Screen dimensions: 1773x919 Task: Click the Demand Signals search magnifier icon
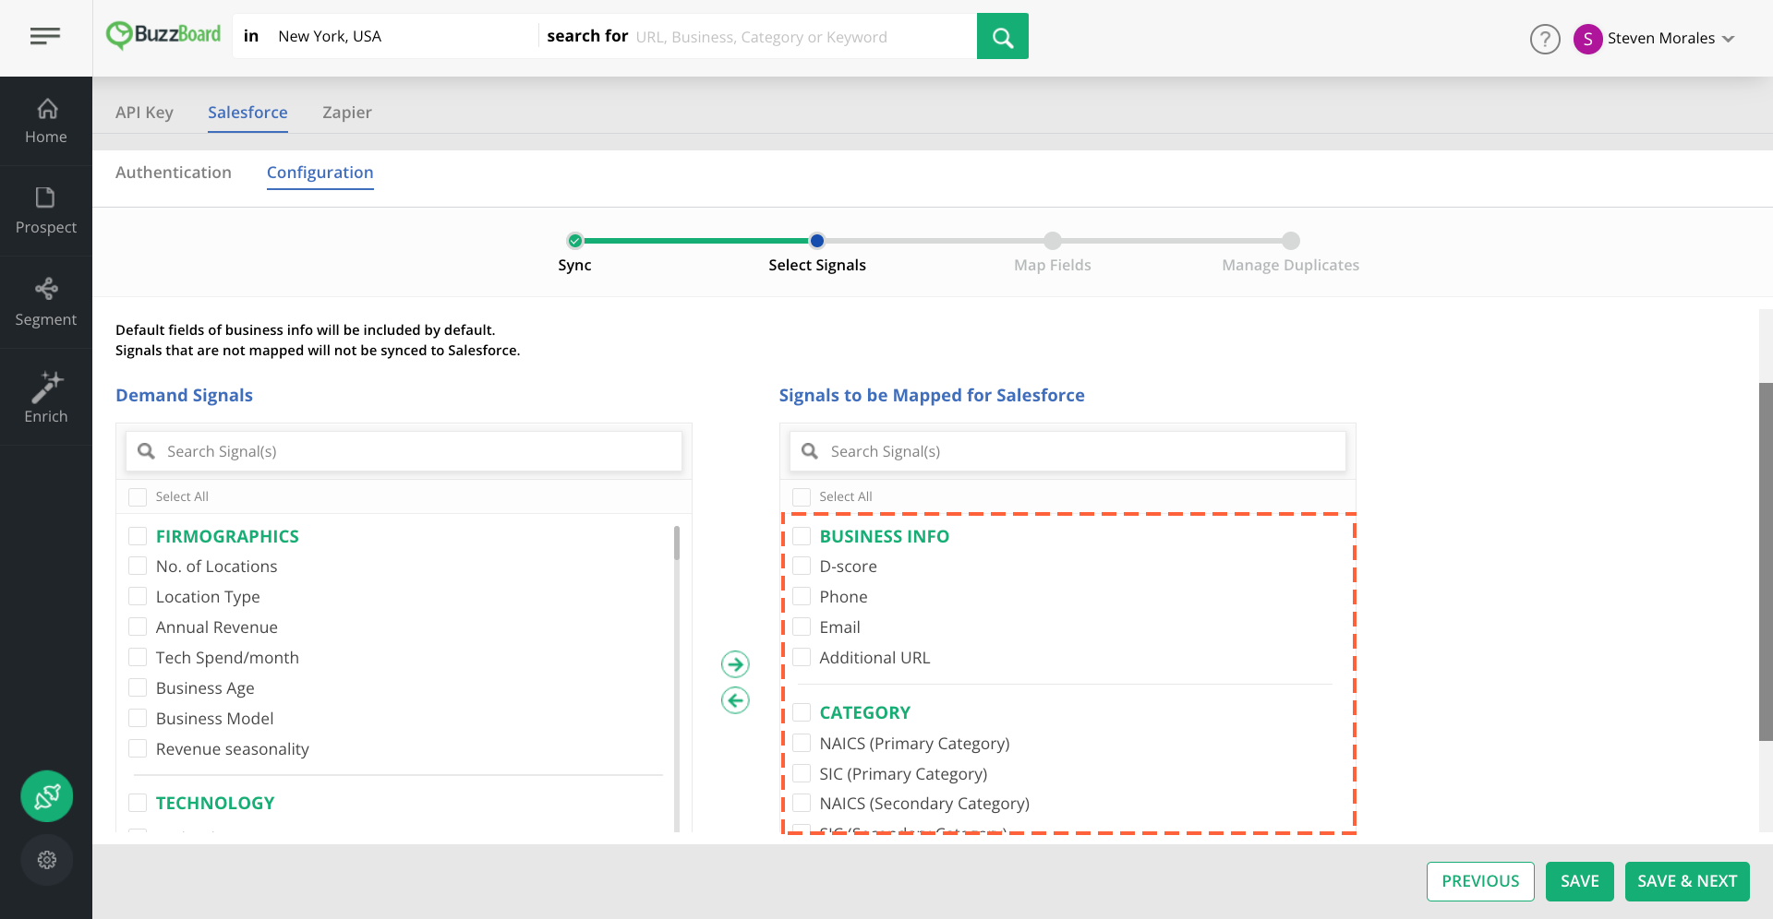(146, 451)
